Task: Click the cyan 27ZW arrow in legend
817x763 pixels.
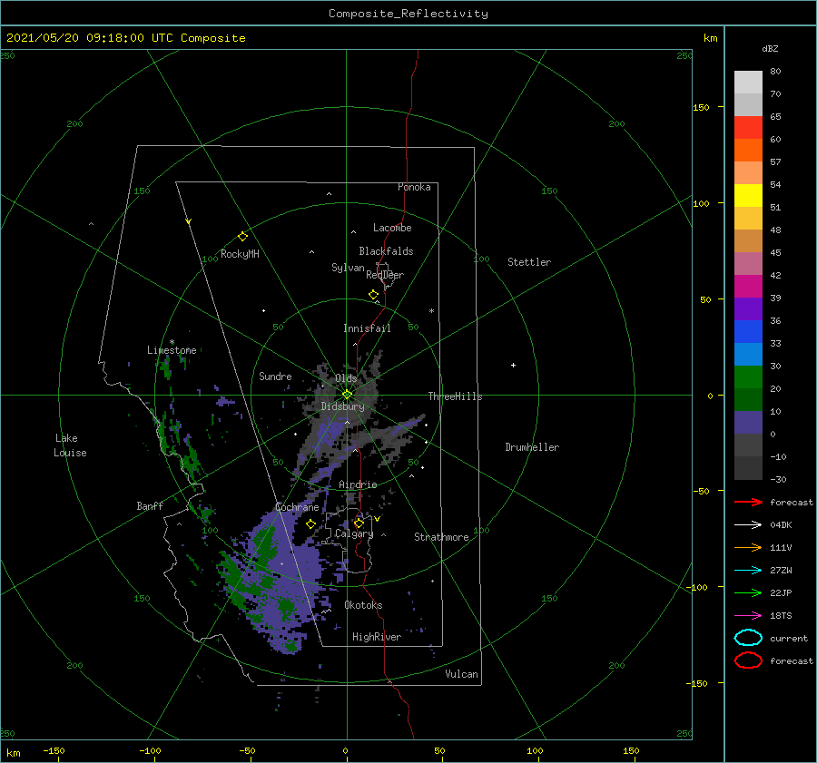Action: click(748, 571)
